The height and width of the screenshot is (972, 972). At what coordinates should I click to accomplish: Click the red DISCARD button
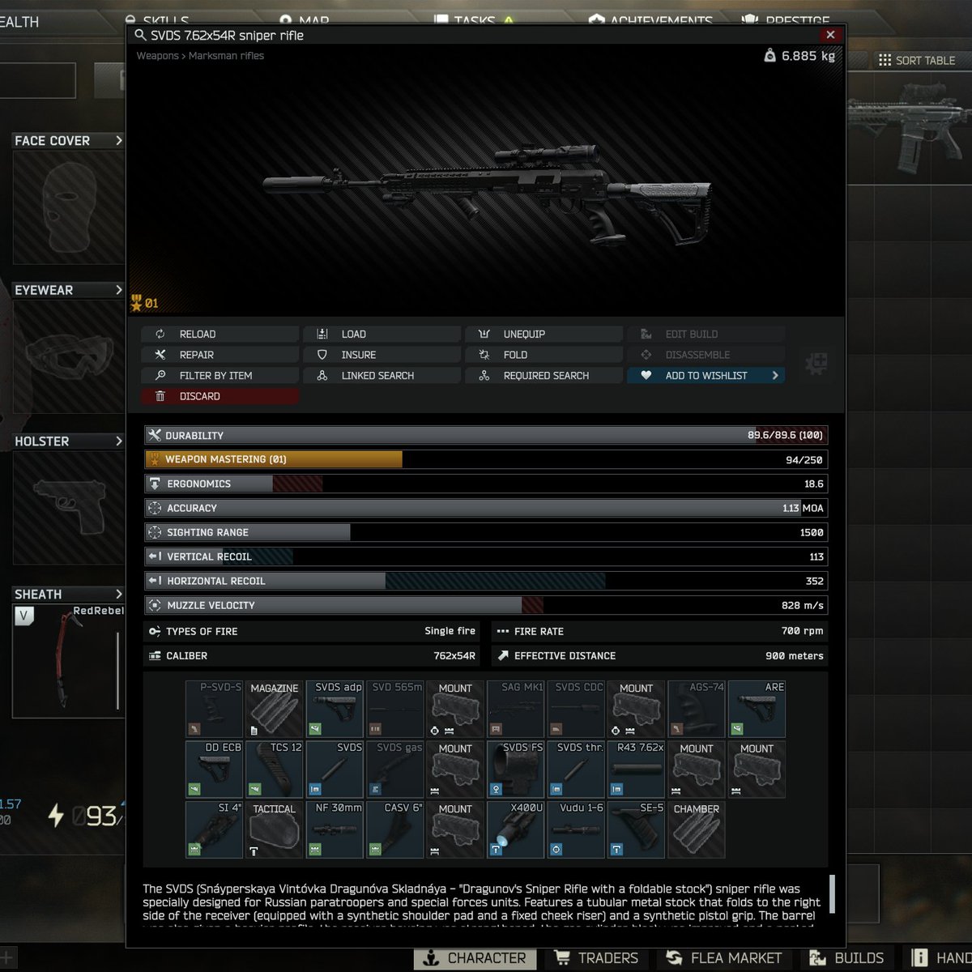tap(220, 396)
